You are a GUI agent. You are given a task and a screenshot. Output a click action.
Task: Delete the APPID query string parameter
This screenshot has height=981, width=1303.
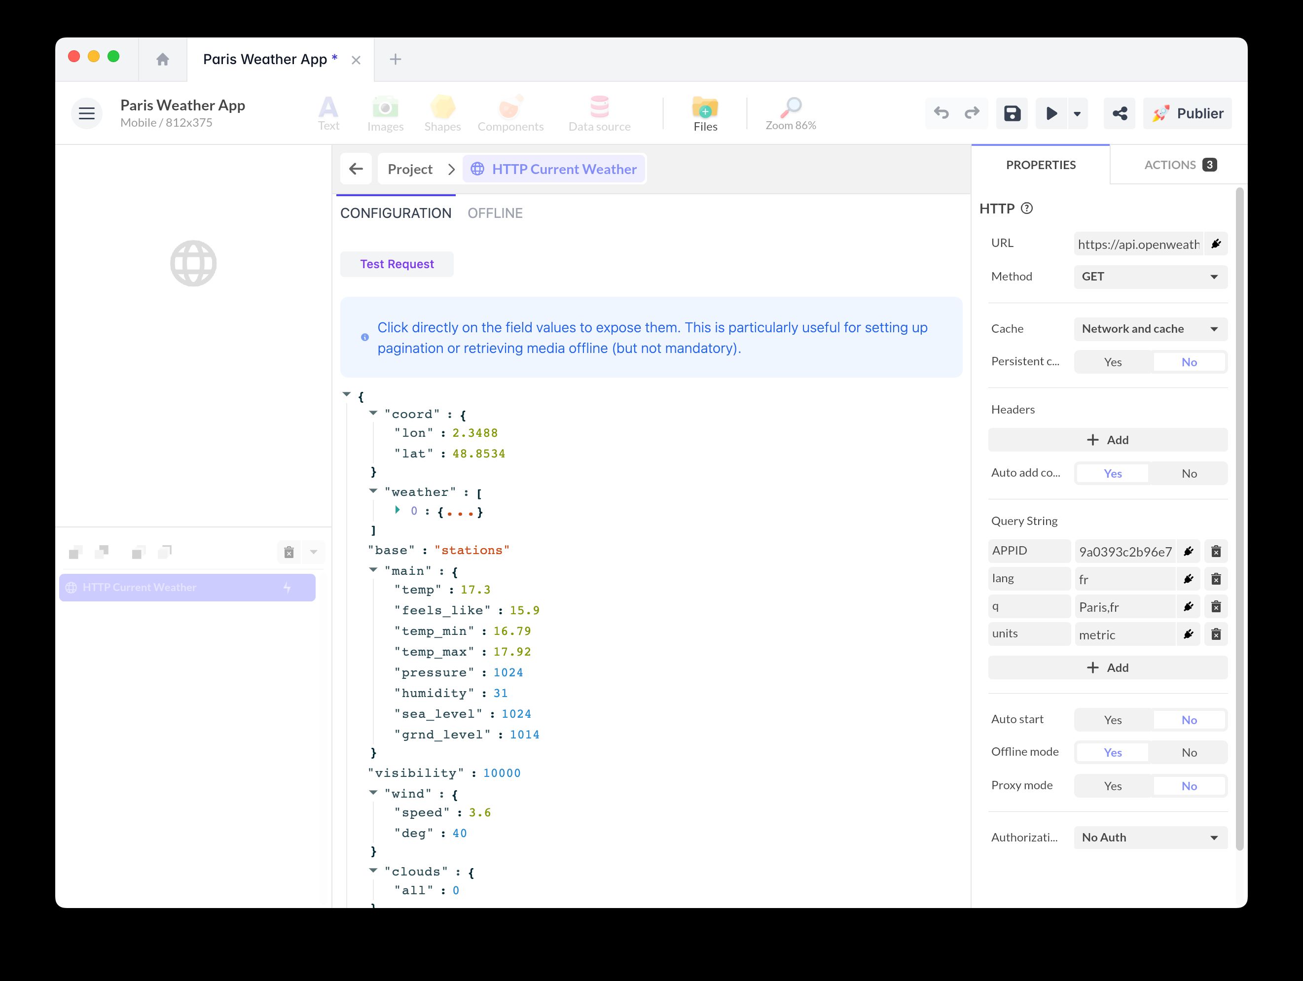(x=1216, y=551)
